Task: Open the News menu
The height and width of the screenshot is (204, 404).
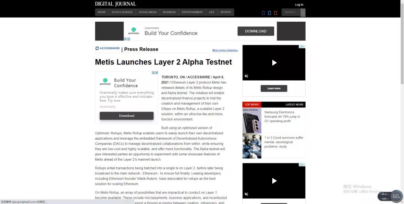Action: [101, 12]
